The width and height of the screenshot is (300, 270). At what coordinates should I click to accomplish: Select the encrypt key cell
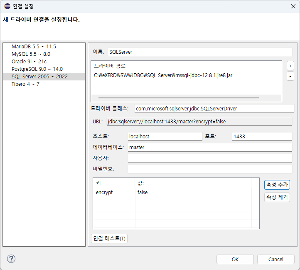(114, 192)
